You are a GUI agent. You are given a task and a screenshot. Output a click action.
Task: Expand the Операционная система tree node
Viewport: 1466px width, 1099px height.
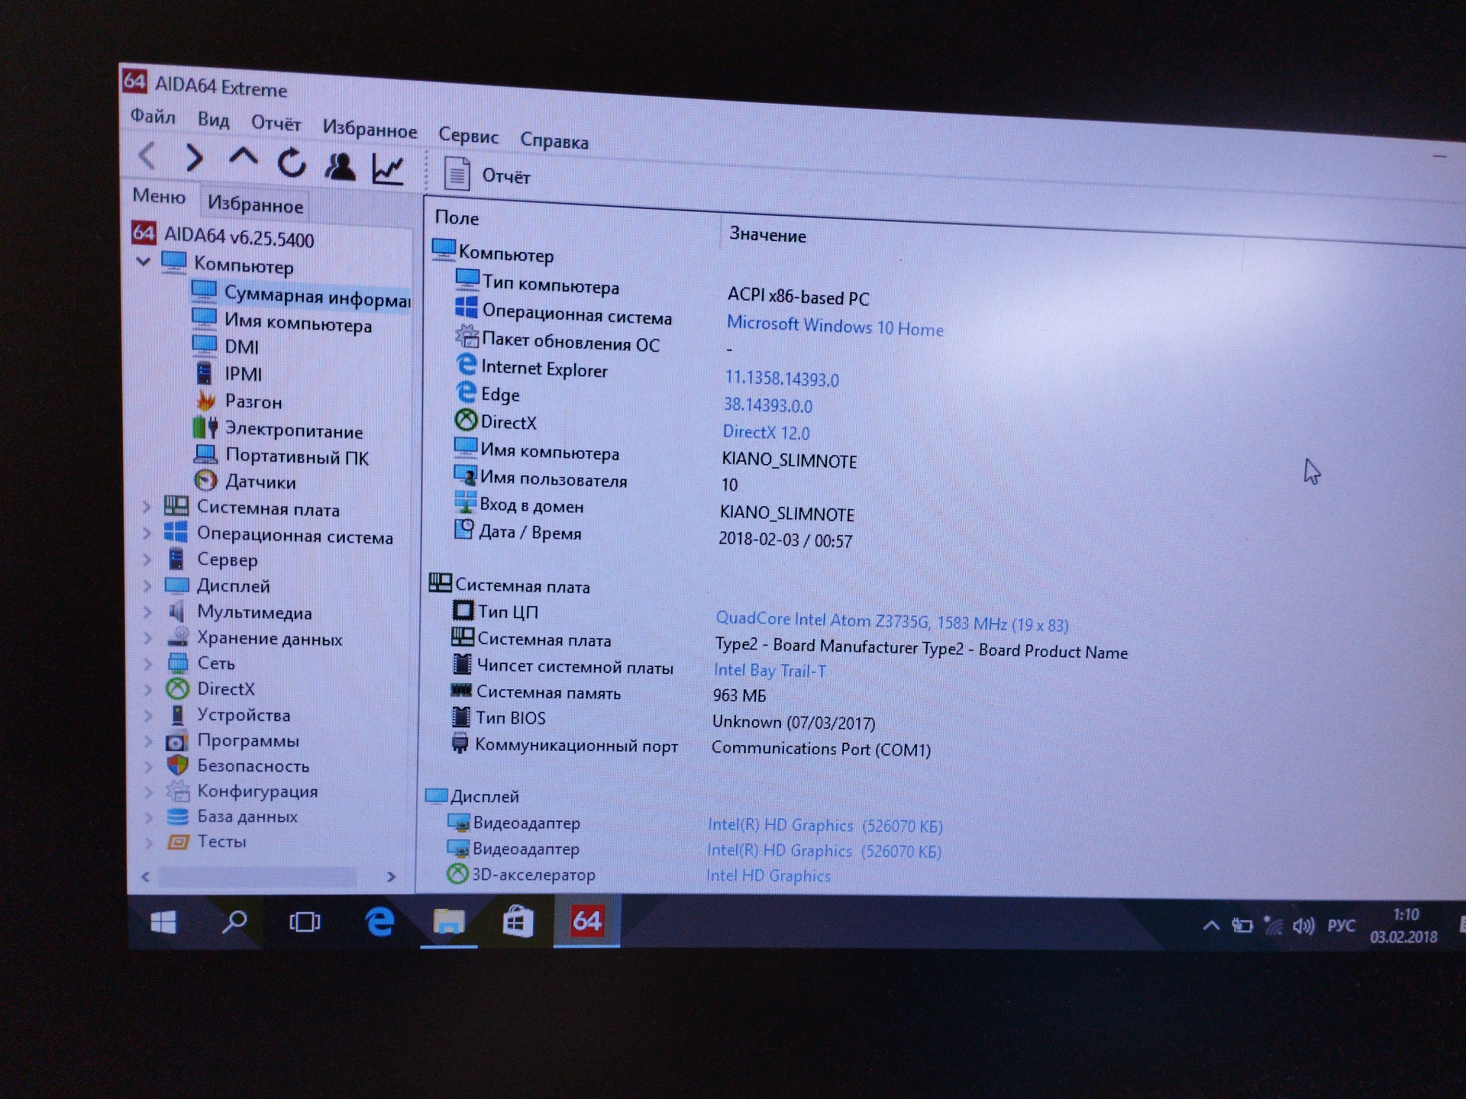147,533
